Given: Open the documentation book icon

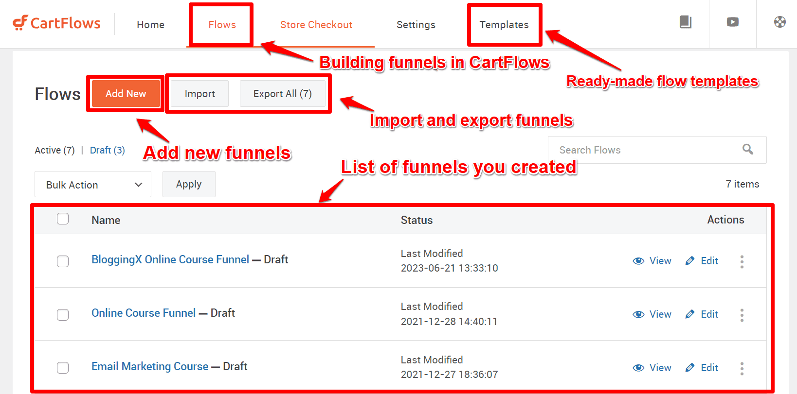Looking at the screenshot, I should (x=685, y=22).
